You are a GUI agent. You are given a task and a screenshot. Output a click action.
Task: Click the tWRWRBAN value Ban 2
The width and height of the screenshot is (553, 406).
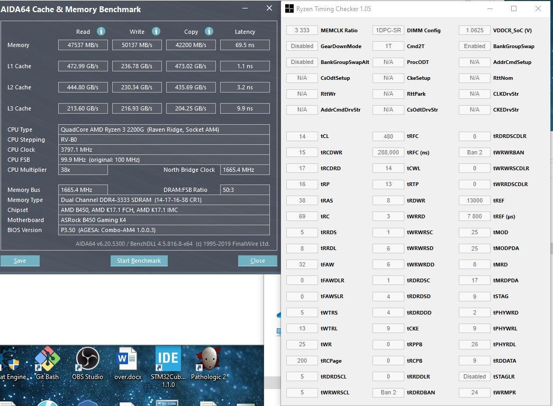point(474,152)
